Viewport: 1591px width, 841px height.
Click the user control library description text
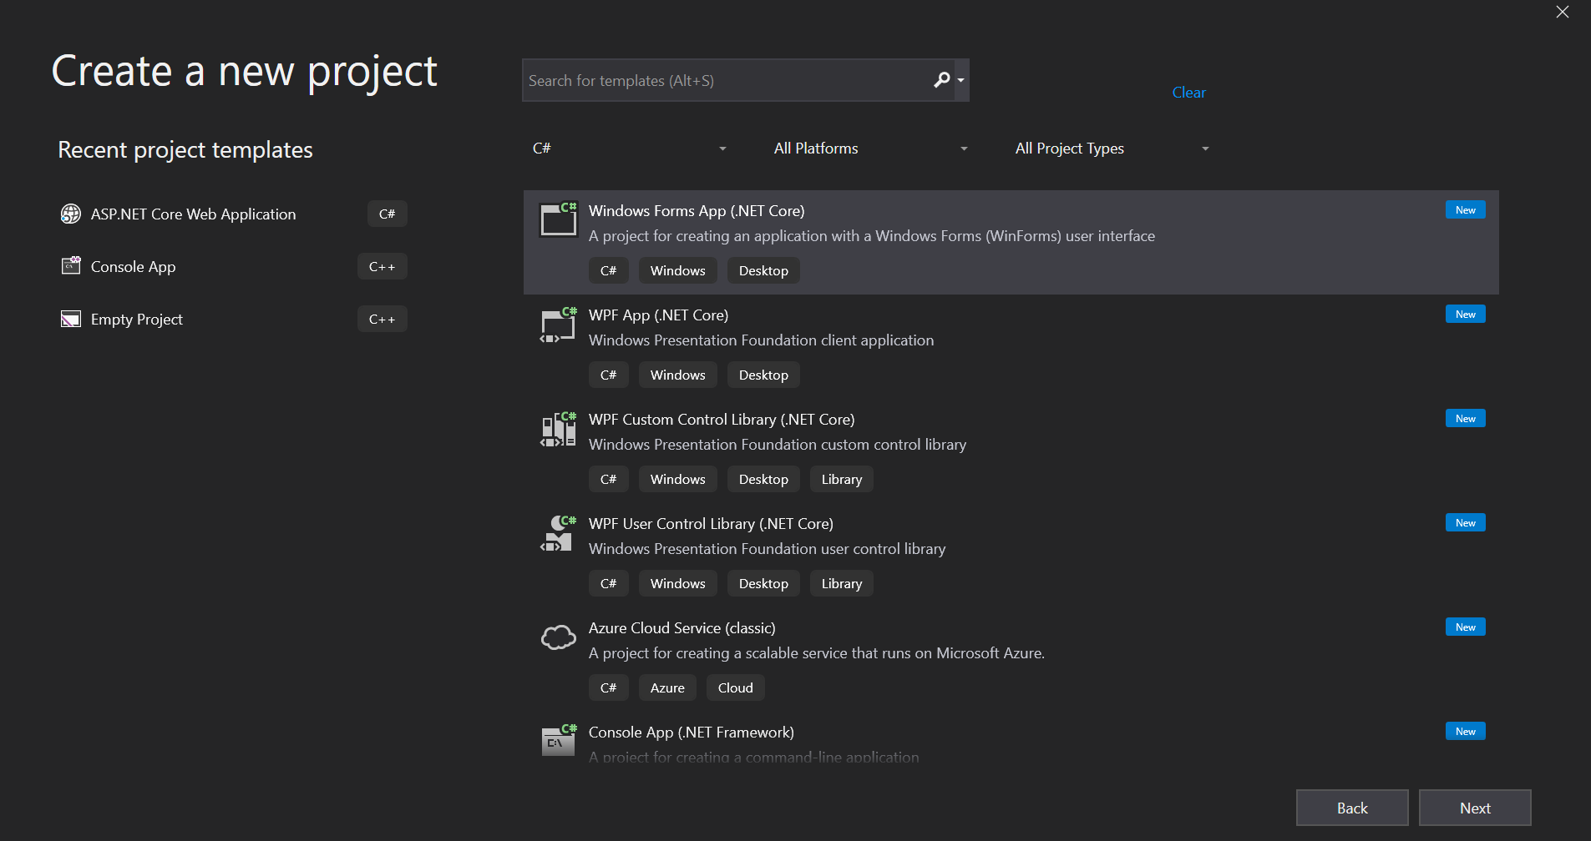(x=767, y=549)
